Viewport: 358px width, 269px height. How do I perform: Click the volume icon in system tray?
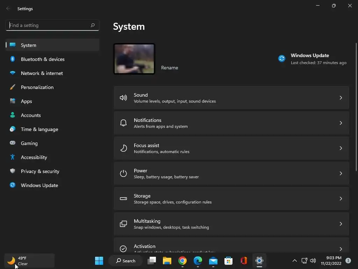coord(313,261)
